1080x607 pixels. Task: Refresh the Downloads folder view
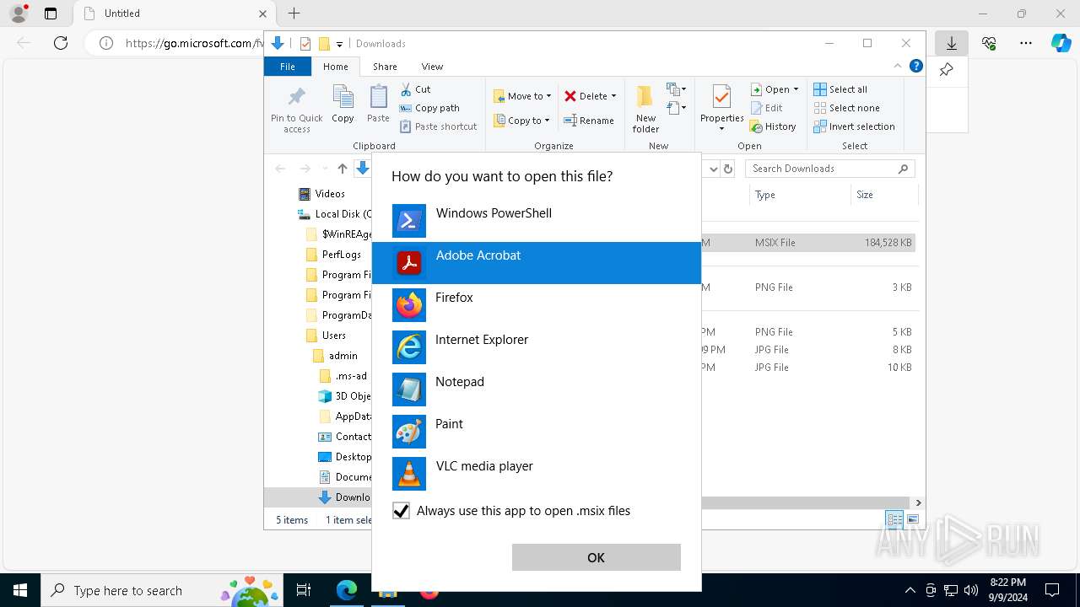729,169
